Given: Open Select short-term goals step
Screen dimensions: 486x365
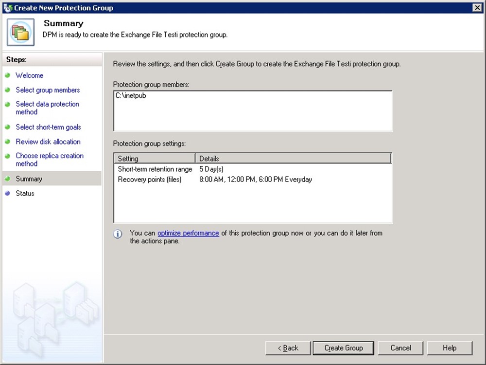Looking at the screenshot, I should [x=48, y=127].
